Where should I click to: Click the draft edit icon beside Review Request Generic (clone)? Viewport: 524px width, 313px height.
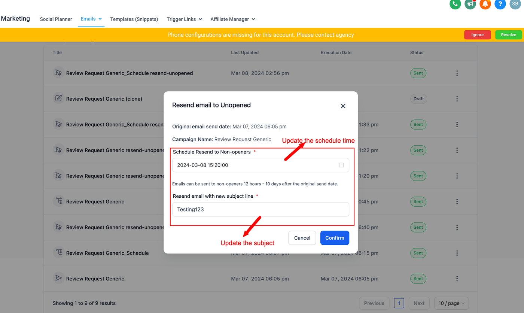58,98
